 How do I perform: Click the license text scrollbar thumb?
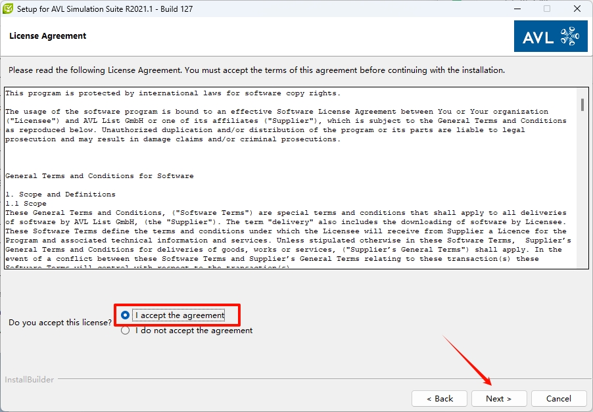coord(582,104)
